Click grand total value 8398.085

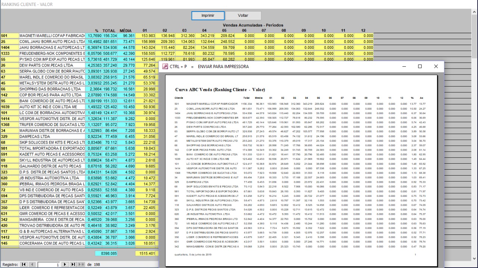(107, 253)
